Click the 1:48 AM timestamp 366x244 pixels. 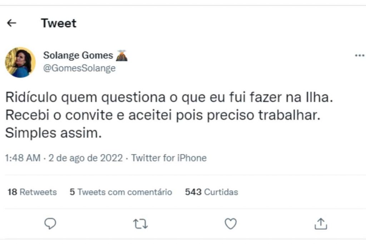(23, 158)
